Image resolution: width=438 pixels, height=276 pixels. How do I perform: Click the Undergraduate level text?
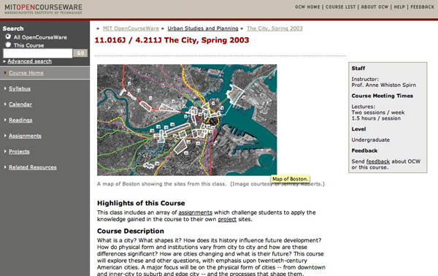370,139
